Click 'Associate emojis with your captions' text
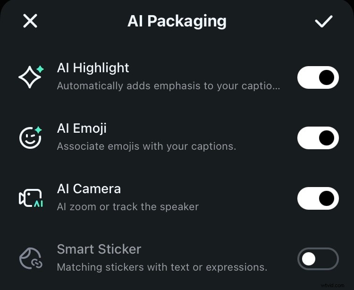Viewport: 354px width, 290px height. click(146, 146)
